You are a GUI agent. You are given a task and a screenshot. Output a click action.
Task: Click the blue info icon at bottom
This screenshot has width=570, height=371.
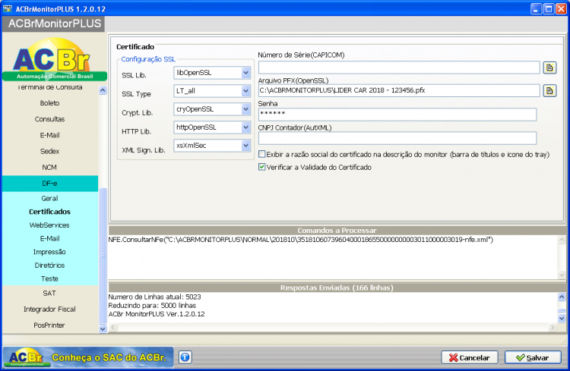tap(185, 357)
